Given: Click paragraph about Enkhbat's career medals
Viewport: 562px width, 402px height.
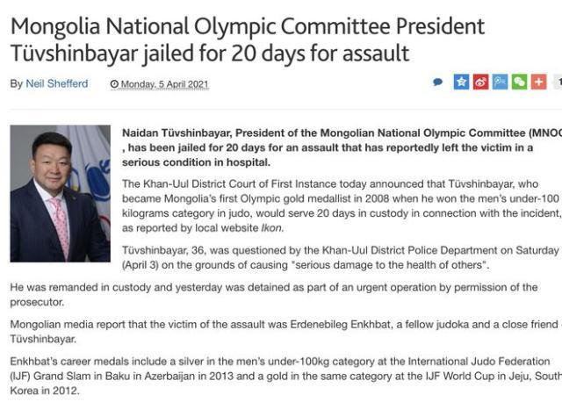Looking at the screenshot, I should (x=281, y=376).
